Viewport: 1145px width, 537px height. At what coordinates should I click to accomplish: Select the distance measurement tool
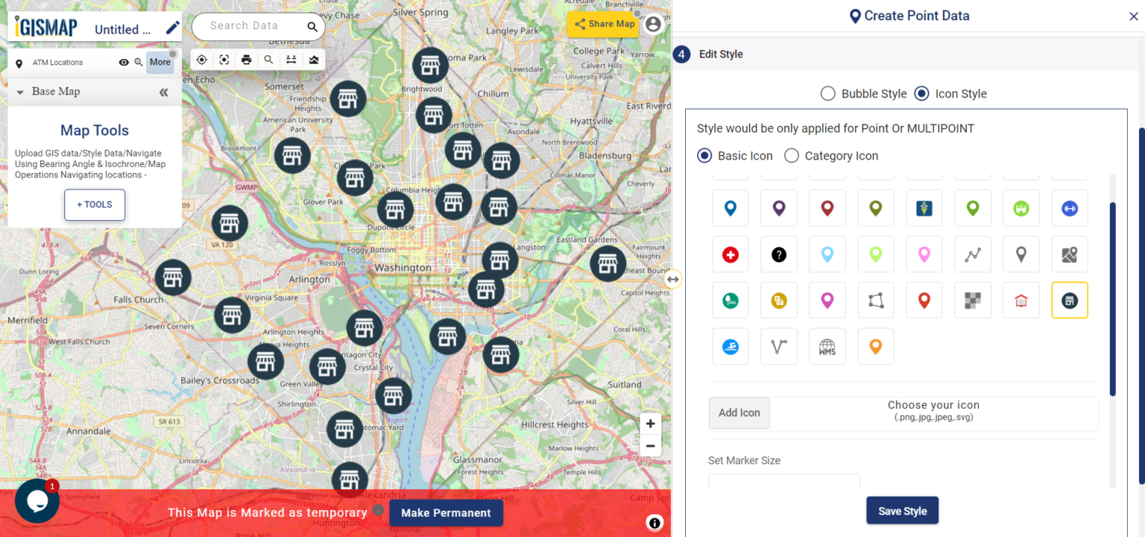pos(291,59)
